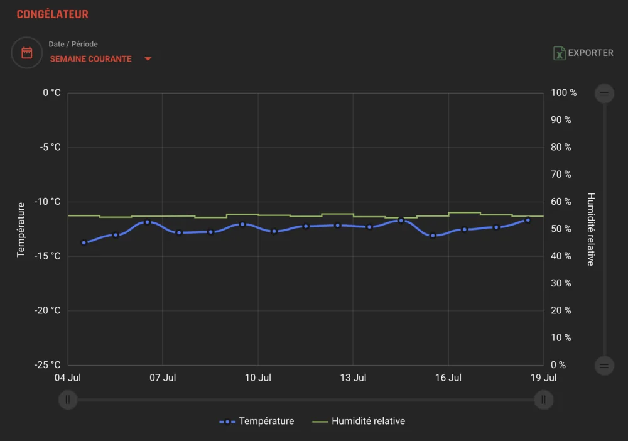
Task: Click the -10 °C axis label
Action: (x=47, y=202)
